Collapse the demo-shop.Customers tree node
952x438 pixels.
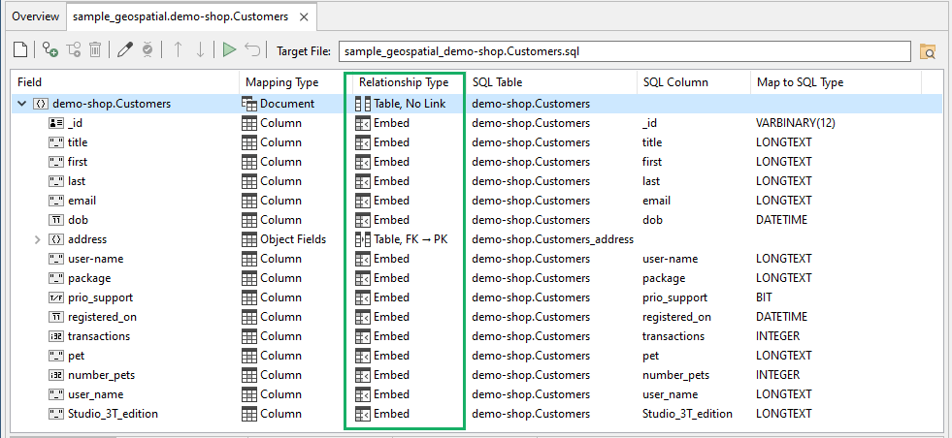tap(22, 104)
